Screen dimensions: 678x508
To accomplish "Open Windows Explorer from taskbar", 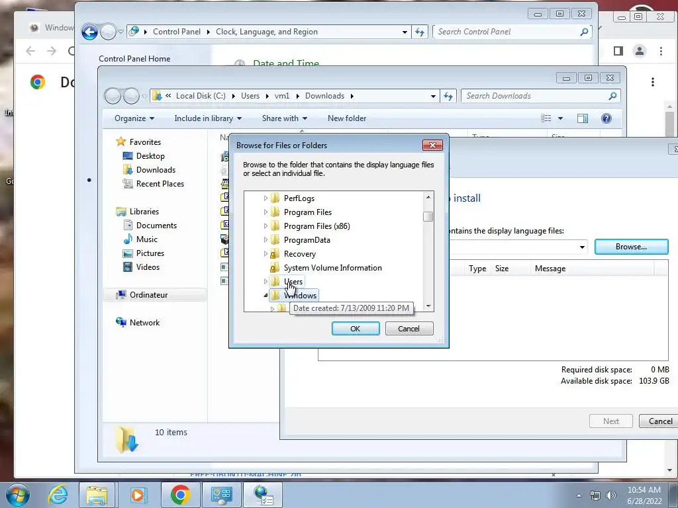I will [97, 495].
